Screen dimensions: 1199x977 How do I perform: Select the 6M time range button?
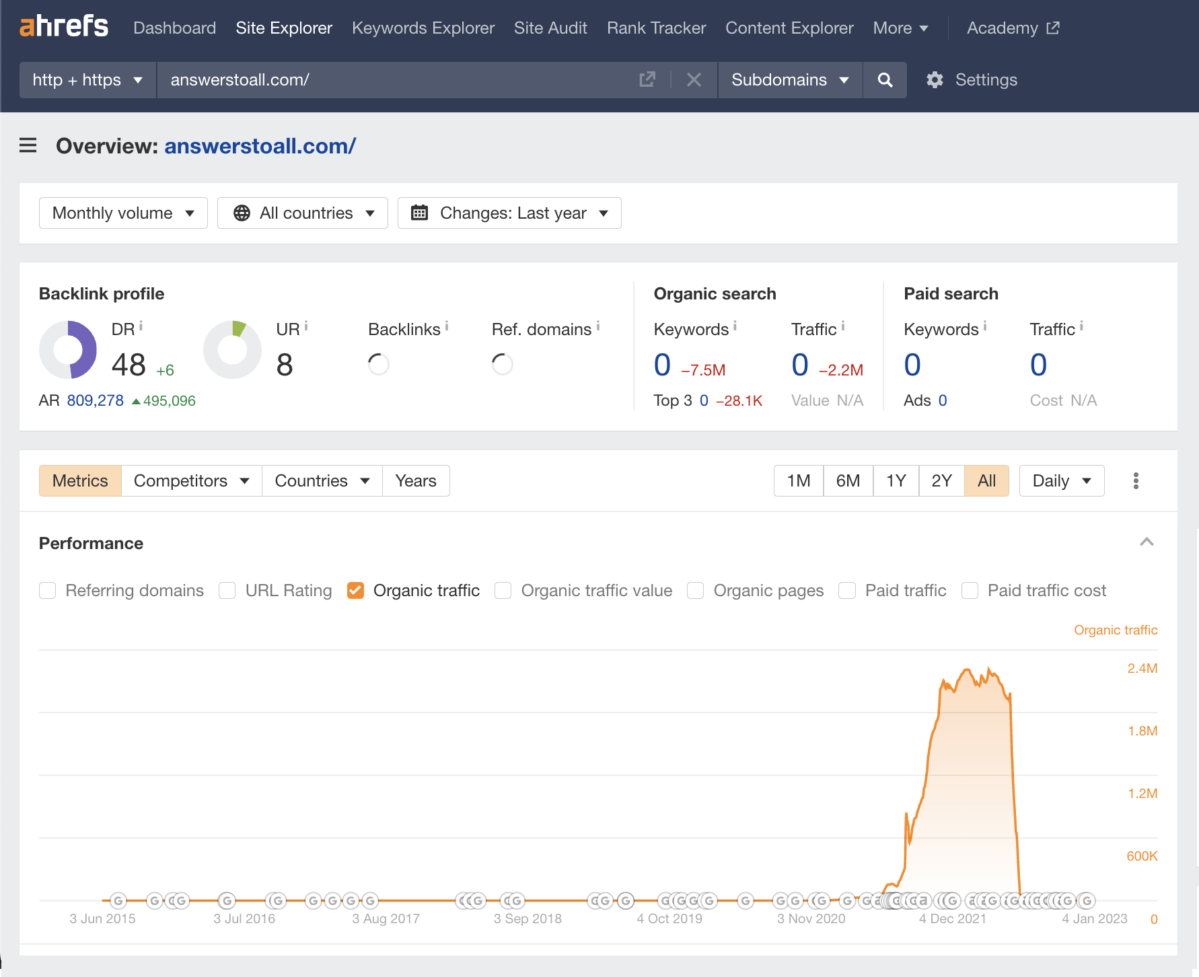click(x=848, y=480)
